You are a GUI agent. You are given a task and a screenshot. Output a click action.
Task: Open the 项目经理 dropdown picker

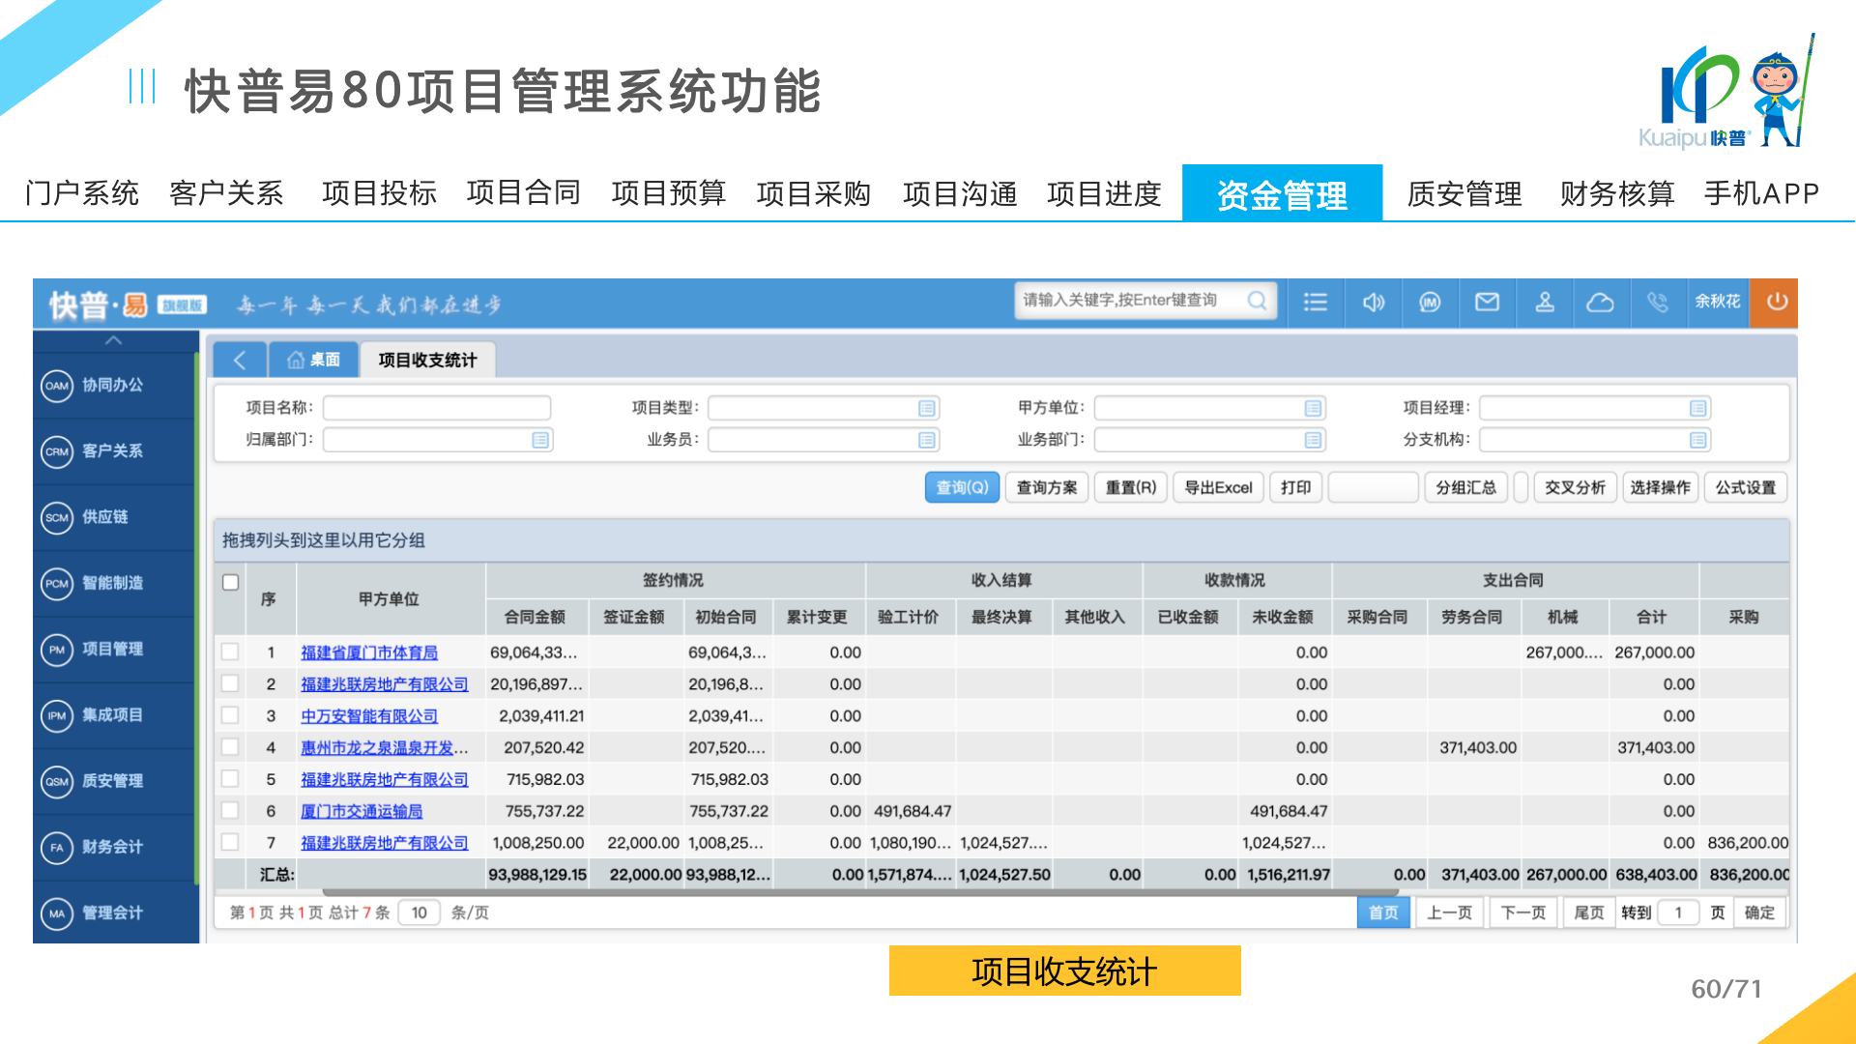[1697, 408]
